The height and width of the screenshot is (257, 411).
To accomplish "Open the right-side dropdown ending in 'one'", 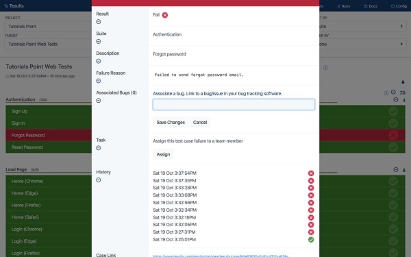I will 363,44.
